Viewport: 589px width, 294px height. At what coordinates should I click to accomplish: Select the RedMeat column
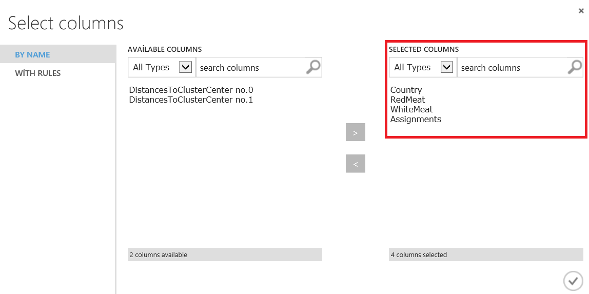(407, 100)
